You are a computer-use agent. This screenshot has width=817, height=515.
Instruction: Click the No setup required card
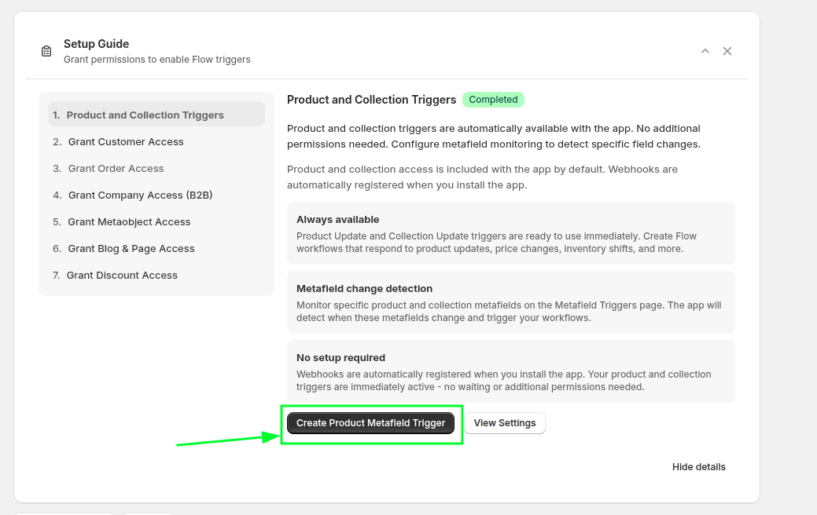coord(510,371)
